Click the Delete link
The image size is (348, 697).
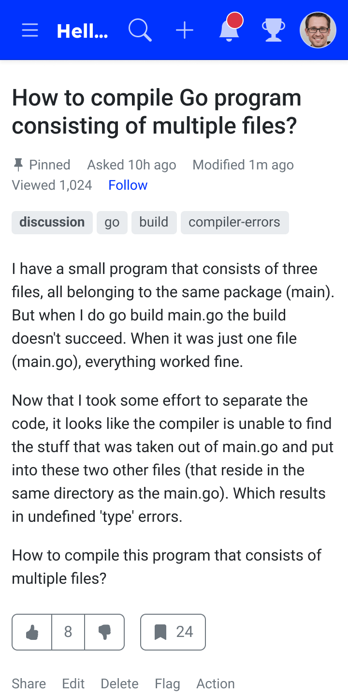tap(120, 683)
